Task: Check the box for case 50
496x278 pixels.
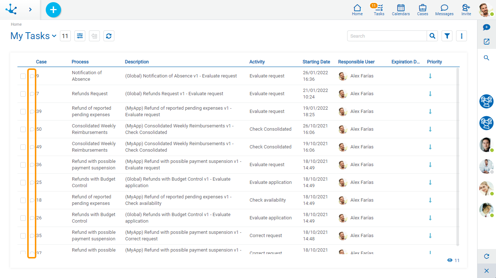Action: tap(23, 129)
